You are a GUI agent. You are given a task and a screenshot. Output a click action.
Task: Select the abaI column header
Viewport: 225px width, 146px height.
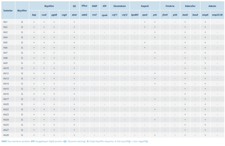74,15
